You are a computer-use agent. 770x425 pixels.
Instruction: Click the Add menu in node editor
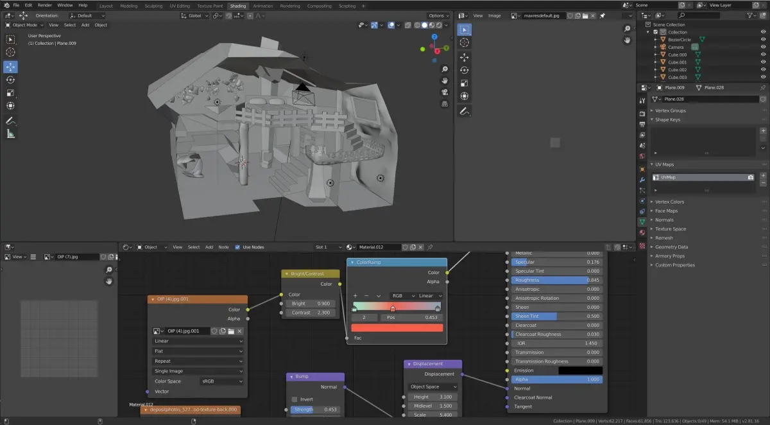[x=209, y=247]
